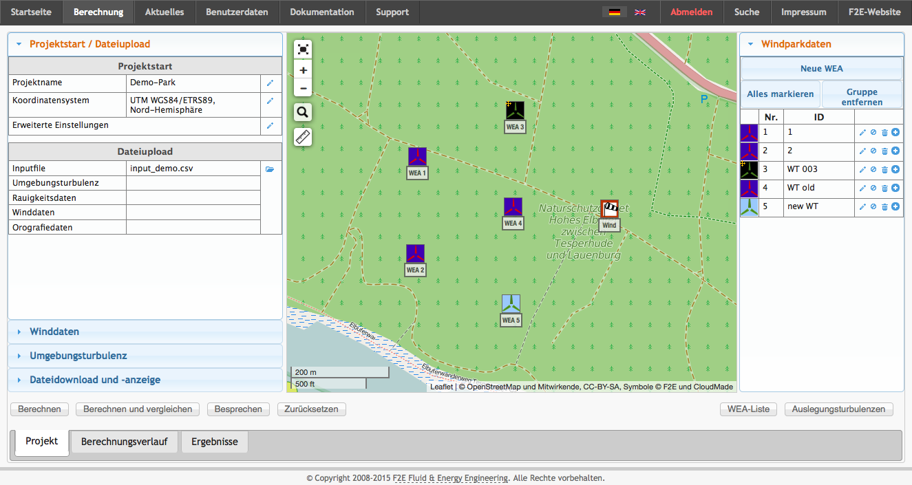The width and height of the screenshot is (912, 485).
Task: Open folder icon to upload Inputfile
Action: [270, 169]
